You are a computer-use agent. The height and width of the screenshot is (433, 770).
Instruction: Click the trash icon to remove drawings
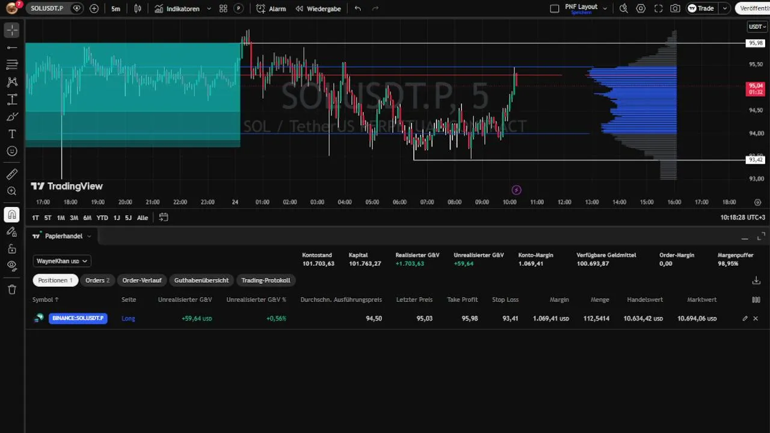12,289
